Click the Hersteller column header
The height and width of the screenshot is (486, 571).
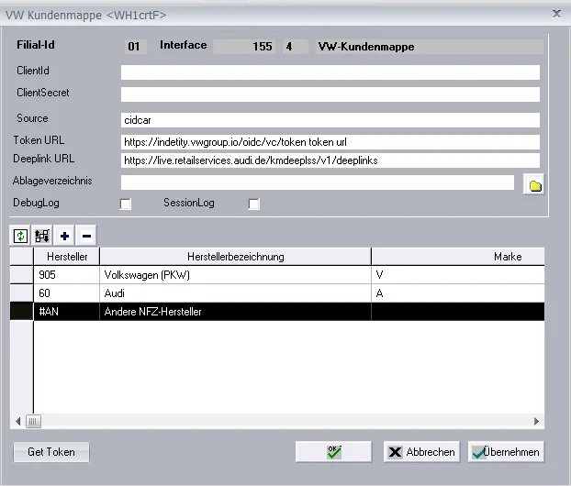(x=67, y=257)
